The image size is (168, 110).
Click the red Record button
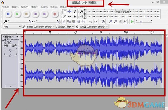click(55, 14)
